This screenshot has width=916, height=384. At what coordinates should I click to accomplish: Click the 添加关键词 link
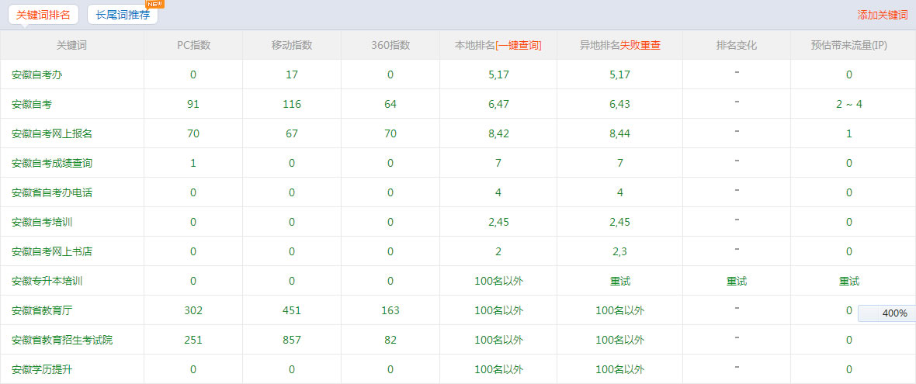882,15
